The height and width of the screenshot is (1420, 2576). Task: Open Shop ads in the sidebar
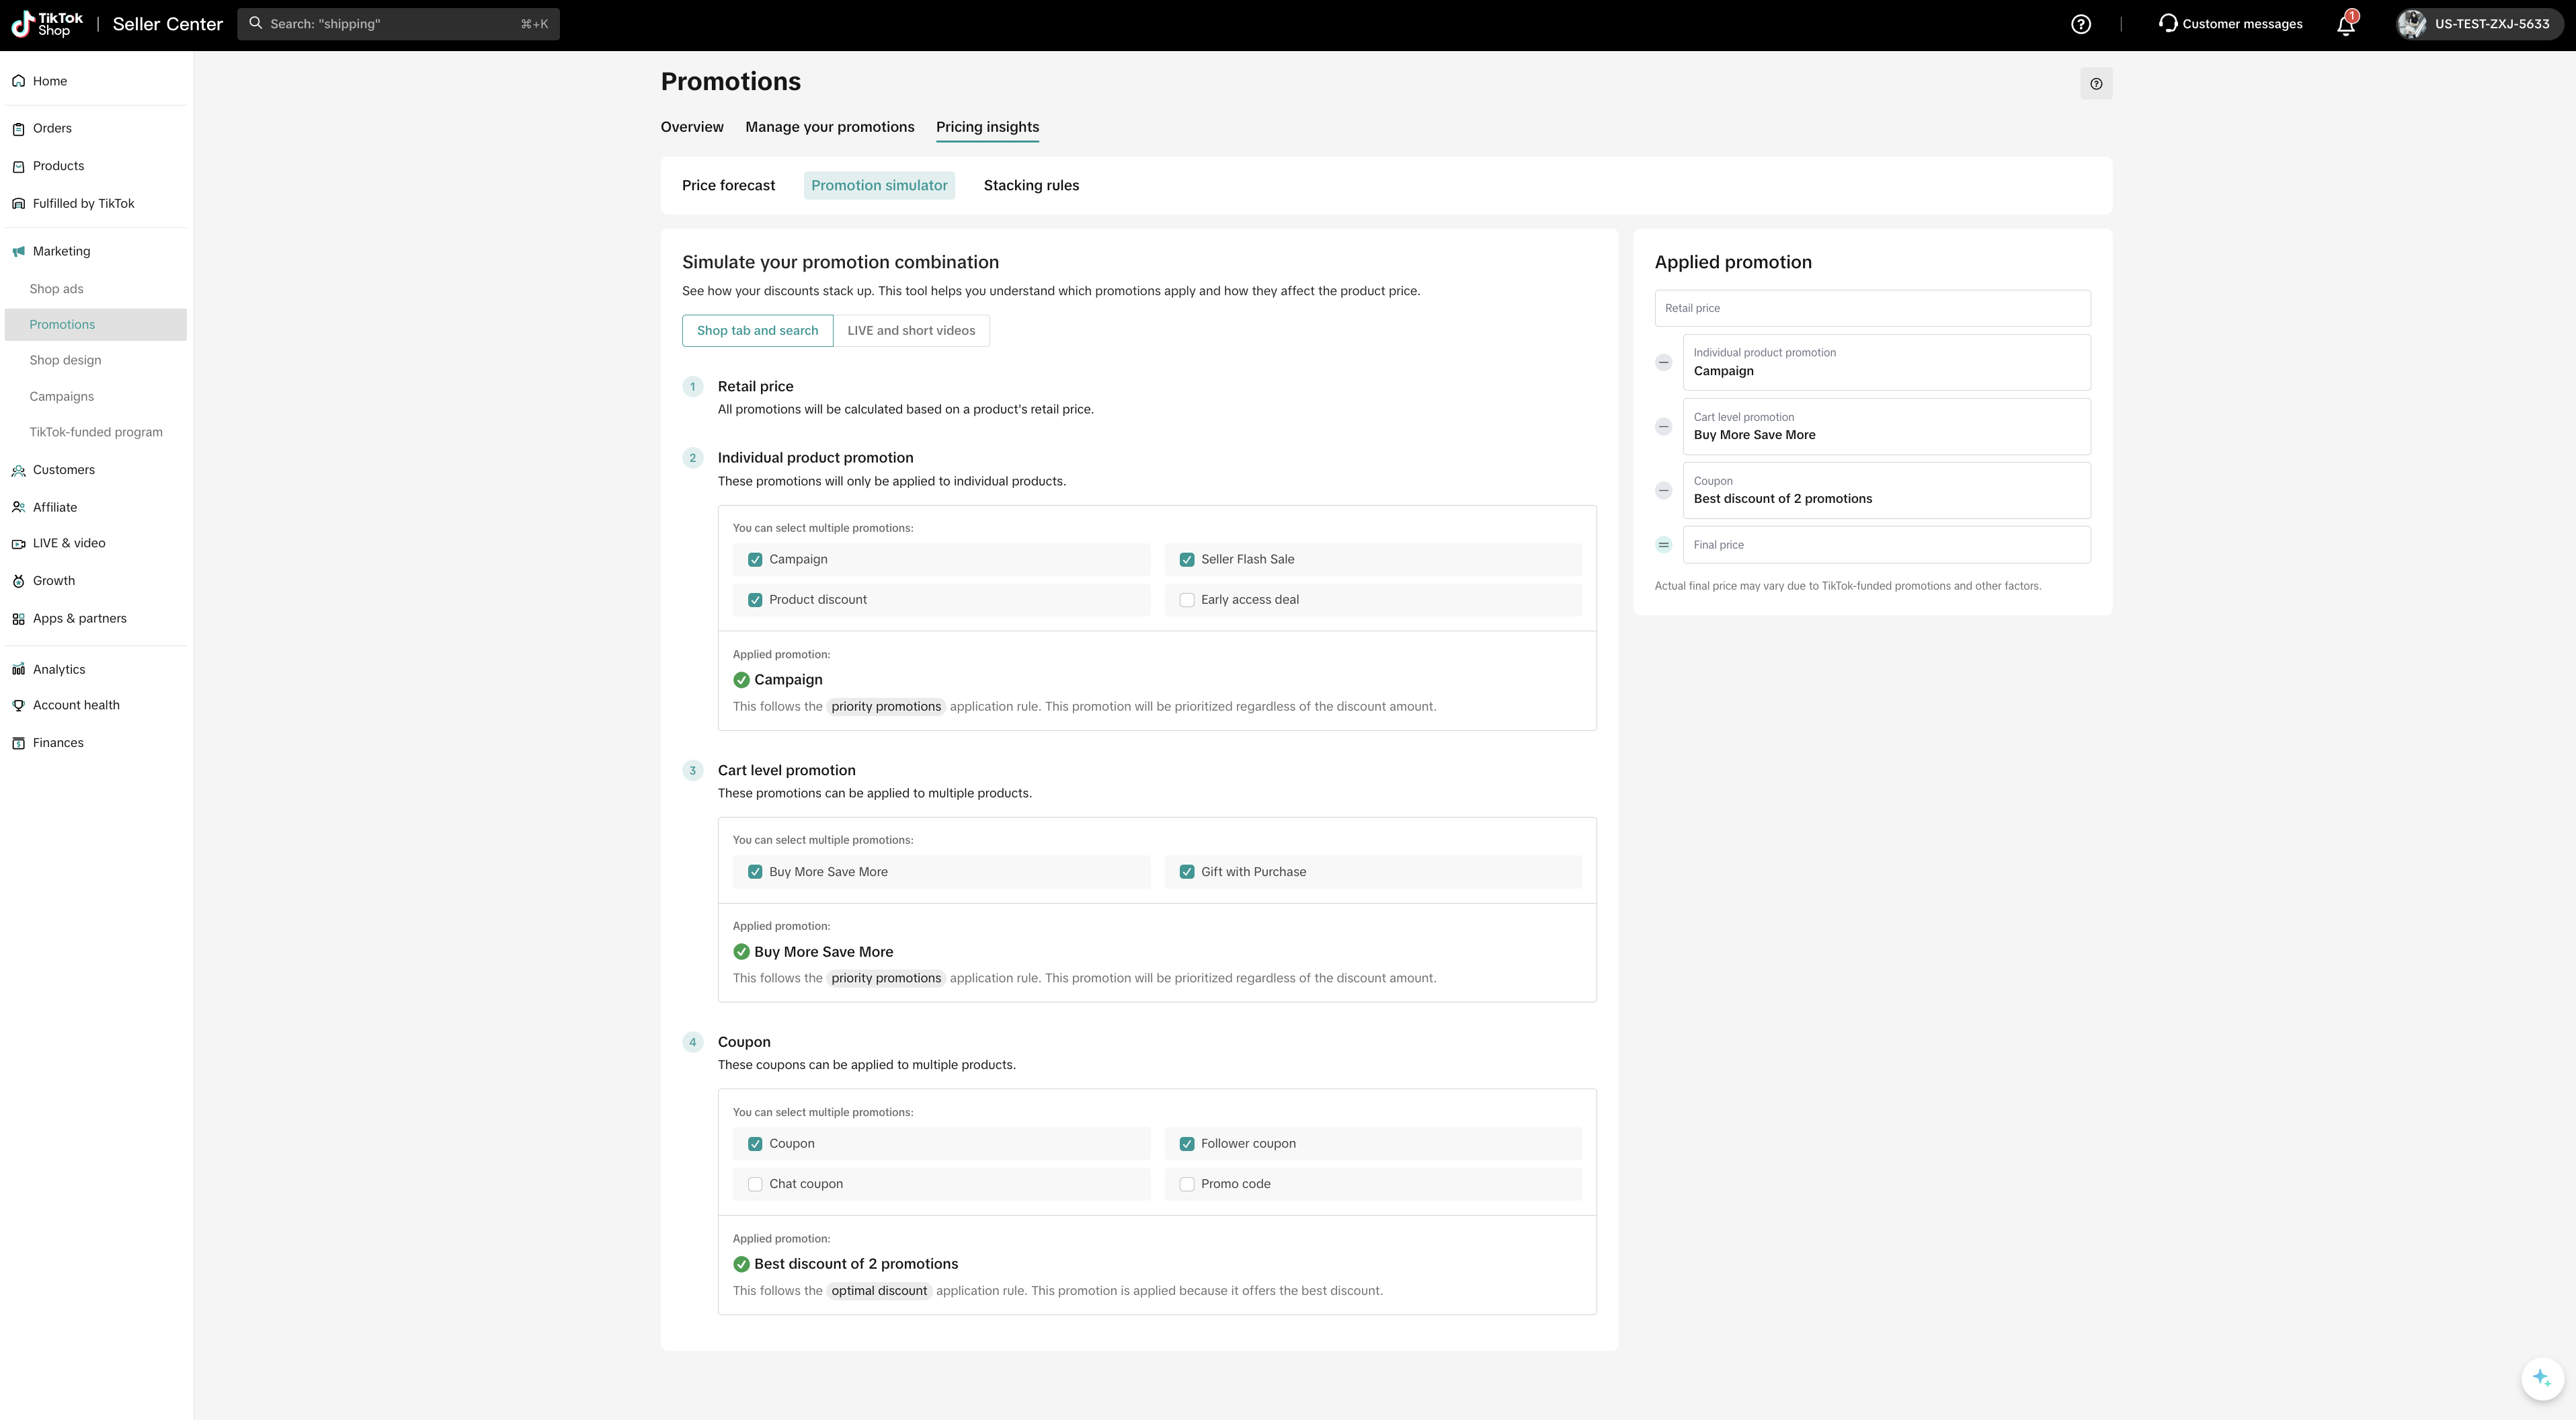click(x=56, y=289)
